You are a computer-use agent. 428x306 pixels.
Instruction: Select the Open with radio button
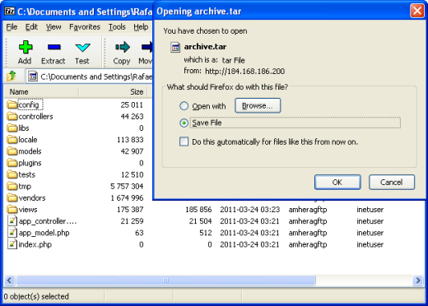tap(184, 106)
